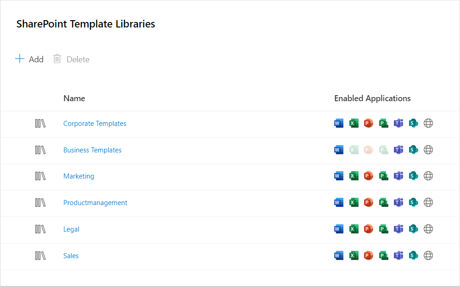The image size is (460, 287).
Task: Click dimmed PowerPoint icon in Business Templates row
Action: pyautogui.click(x=368, y=150)
